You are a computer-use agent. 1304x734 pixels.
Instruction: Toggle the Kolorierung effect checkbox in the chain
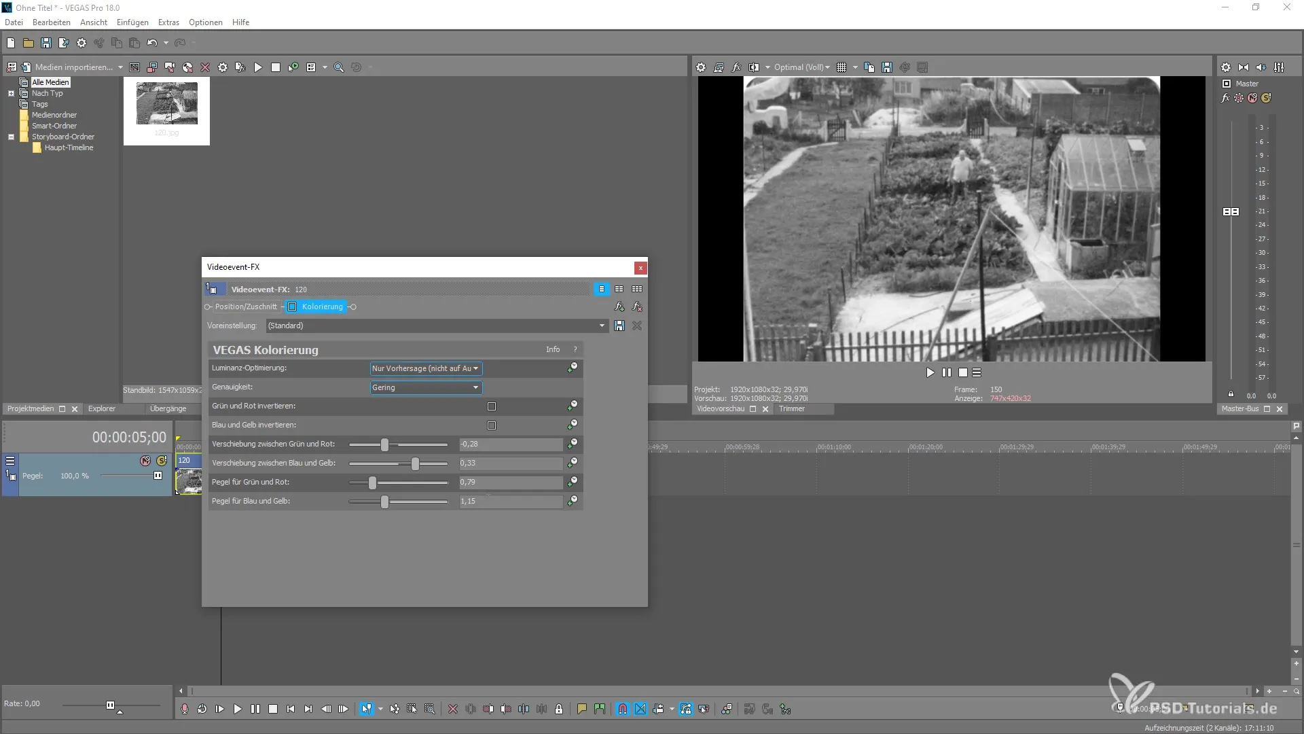click(292, 307)
